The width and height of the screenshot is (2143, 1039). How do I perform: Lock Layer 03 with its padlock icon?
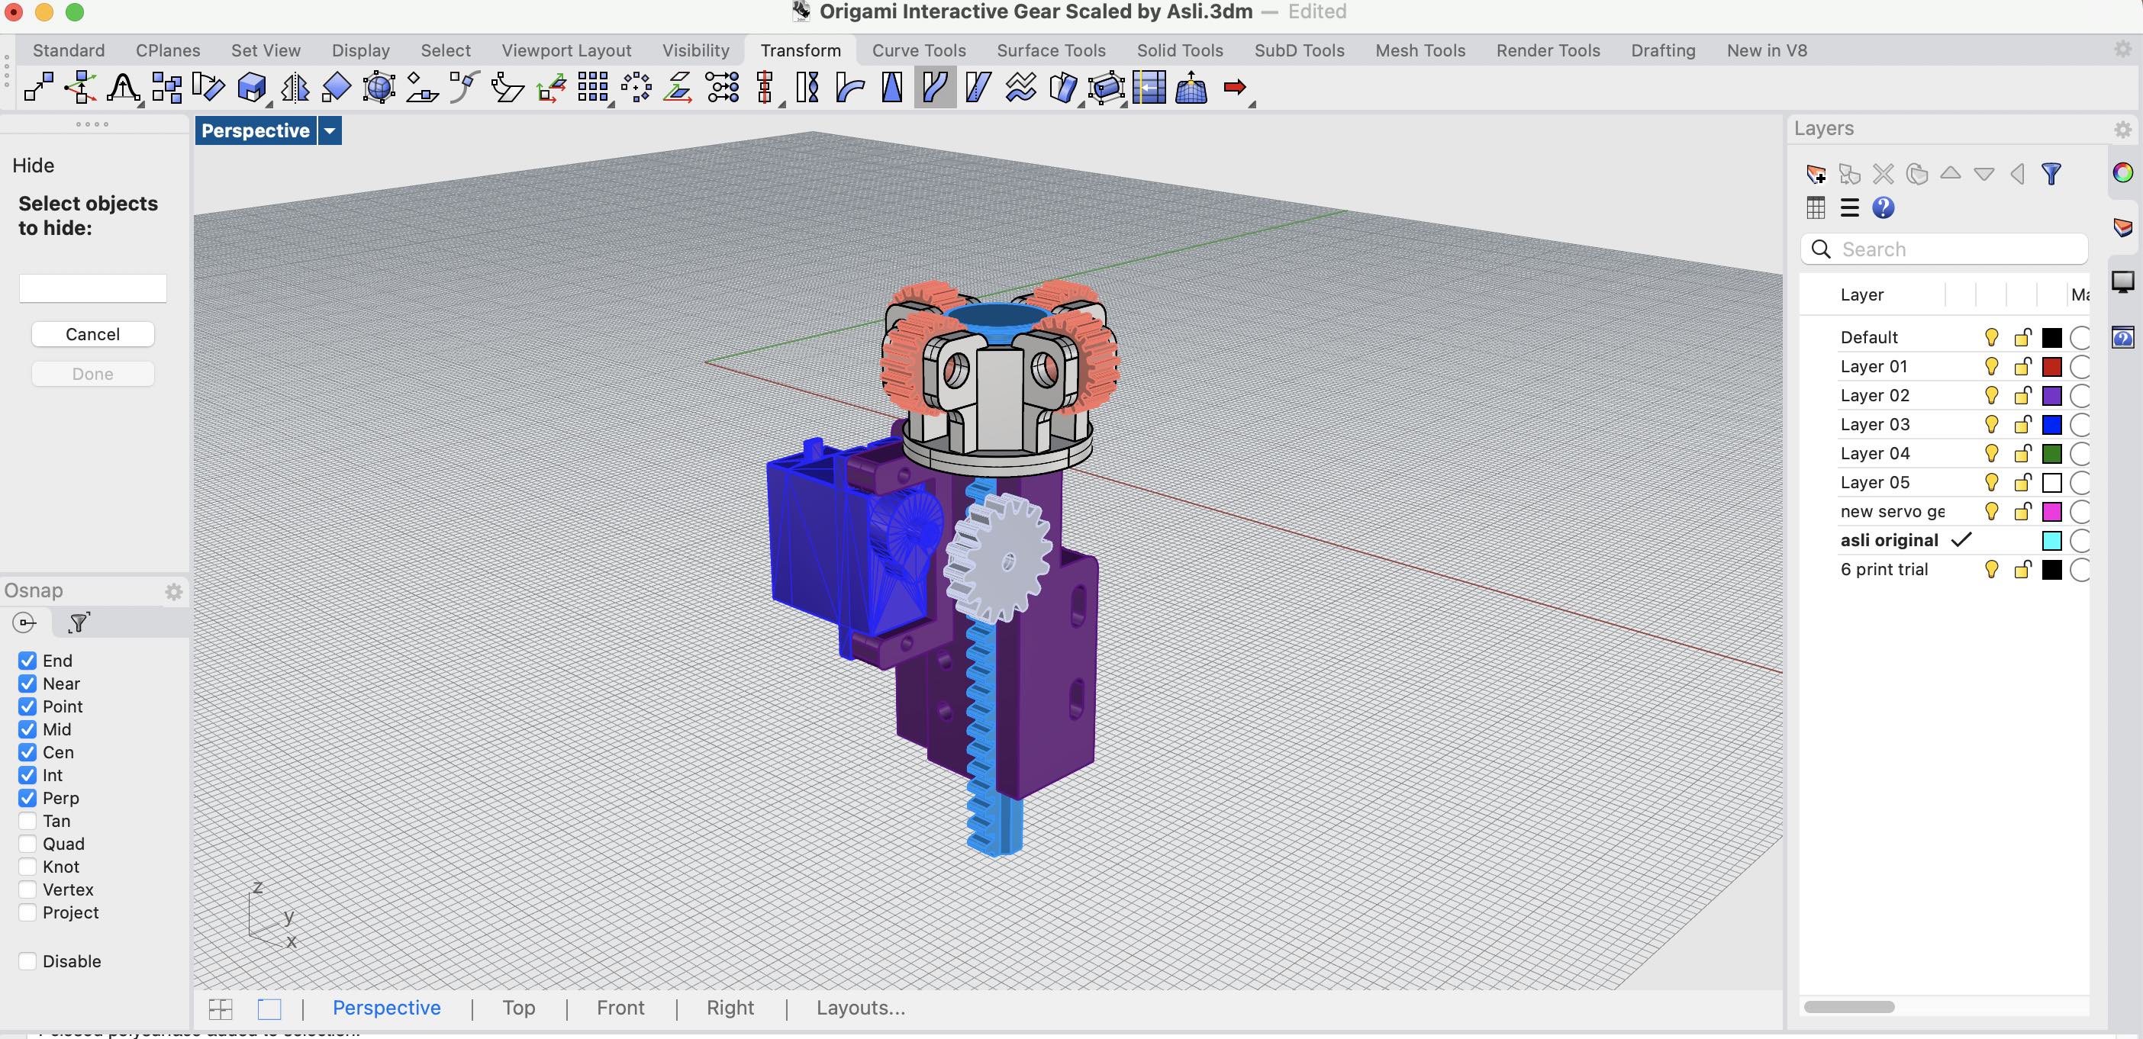2022,424
